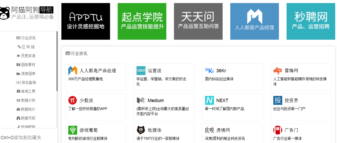This screenshot has width=337, height=143.
Task: Click the NEXT cyan N icon
Action: 209,100
